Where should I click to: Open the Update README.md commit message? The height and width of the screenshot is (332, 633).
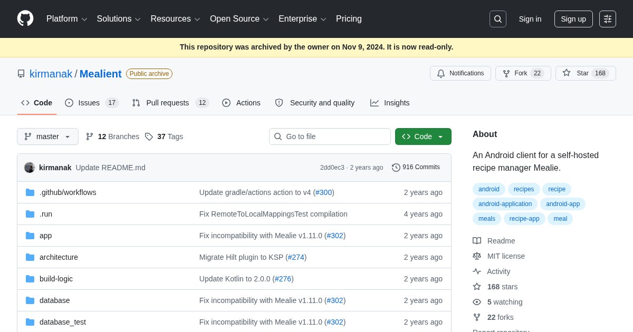[x=111, y=168]
